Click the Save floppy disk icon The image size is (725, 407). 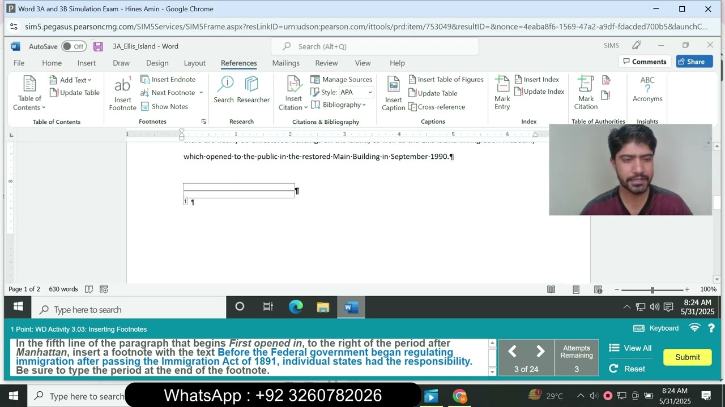click(98, 46)
